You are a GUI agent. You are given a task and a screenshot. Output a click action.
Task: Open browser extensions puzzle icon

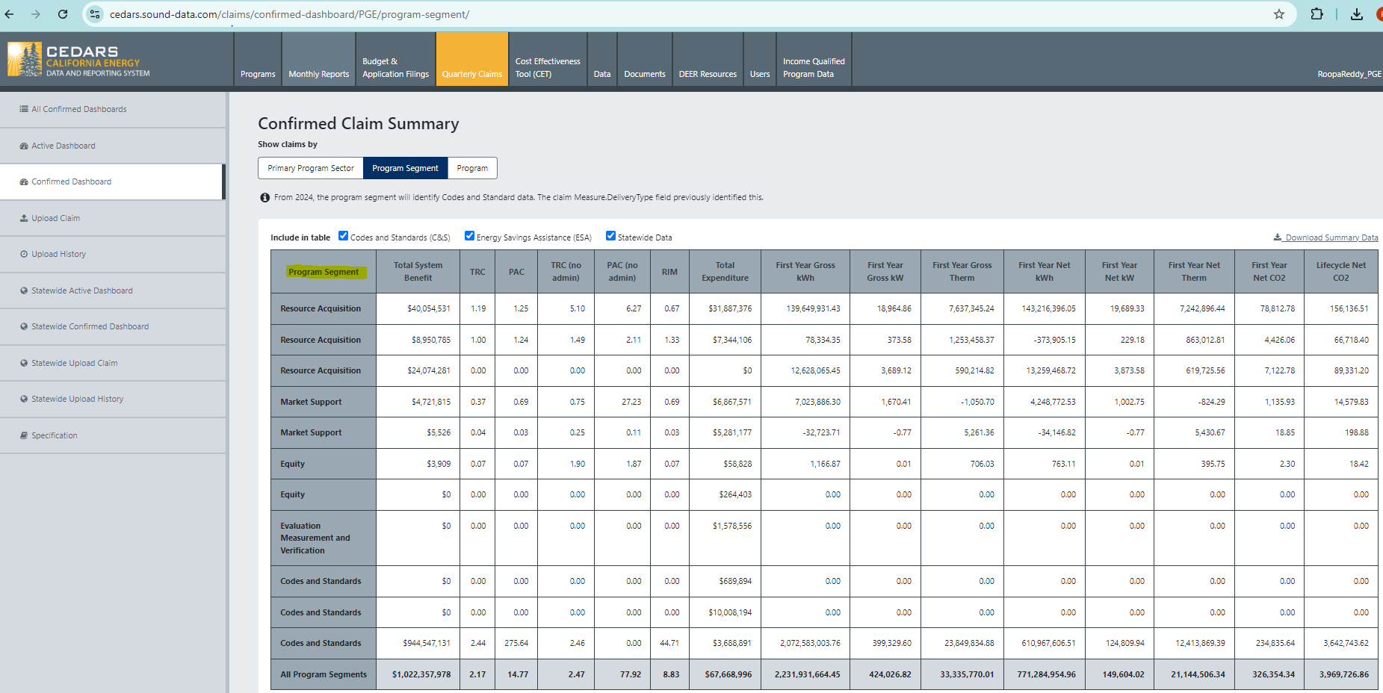[x=1317, y=14]
